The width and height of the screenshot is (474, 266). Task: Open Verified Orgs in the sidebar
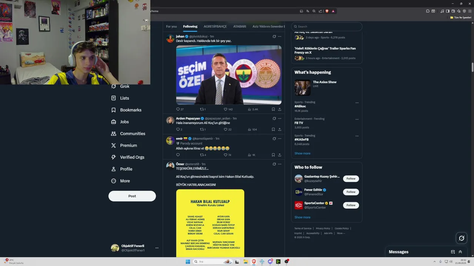click(128, 157)
